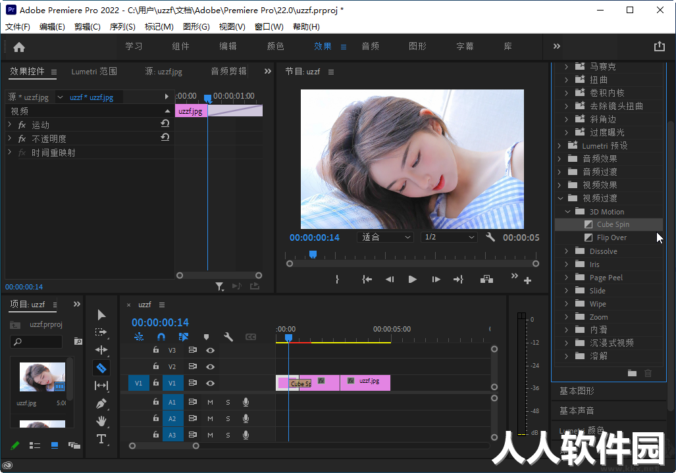Expand the 运动 effect properties
This screenshot has width=676, height=473.
[9, 124]
